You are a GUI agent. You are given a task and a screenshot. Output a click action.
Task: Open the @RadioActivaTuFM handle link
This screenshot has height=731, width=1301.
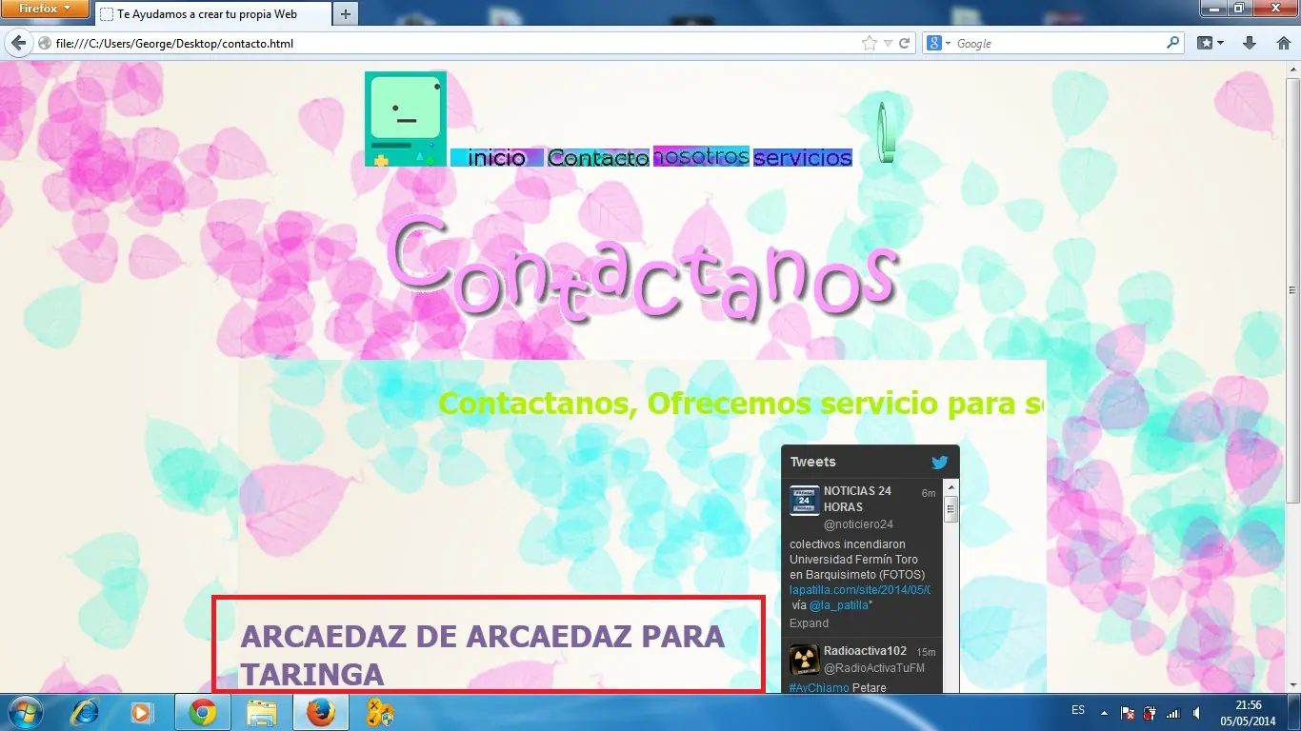pyautogui.click(x=874, y=668)
